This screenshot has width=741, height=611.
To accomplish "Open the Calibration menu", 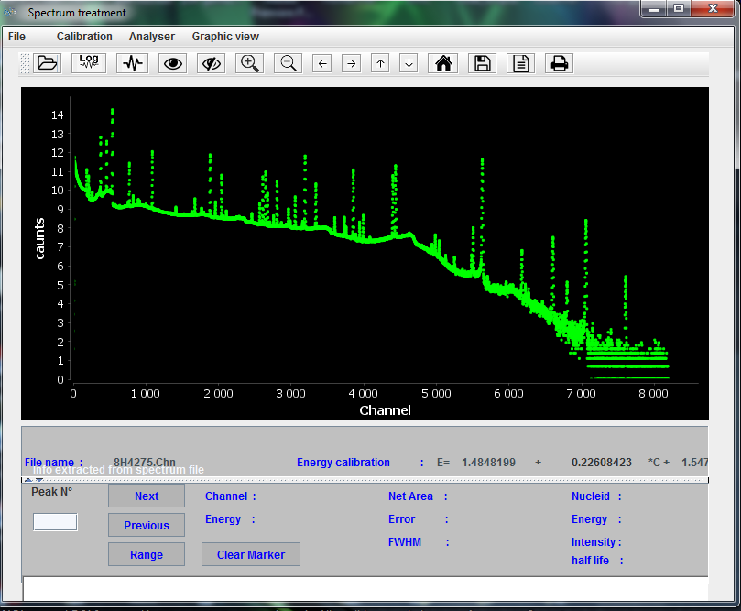I will (x=84, y=37).
